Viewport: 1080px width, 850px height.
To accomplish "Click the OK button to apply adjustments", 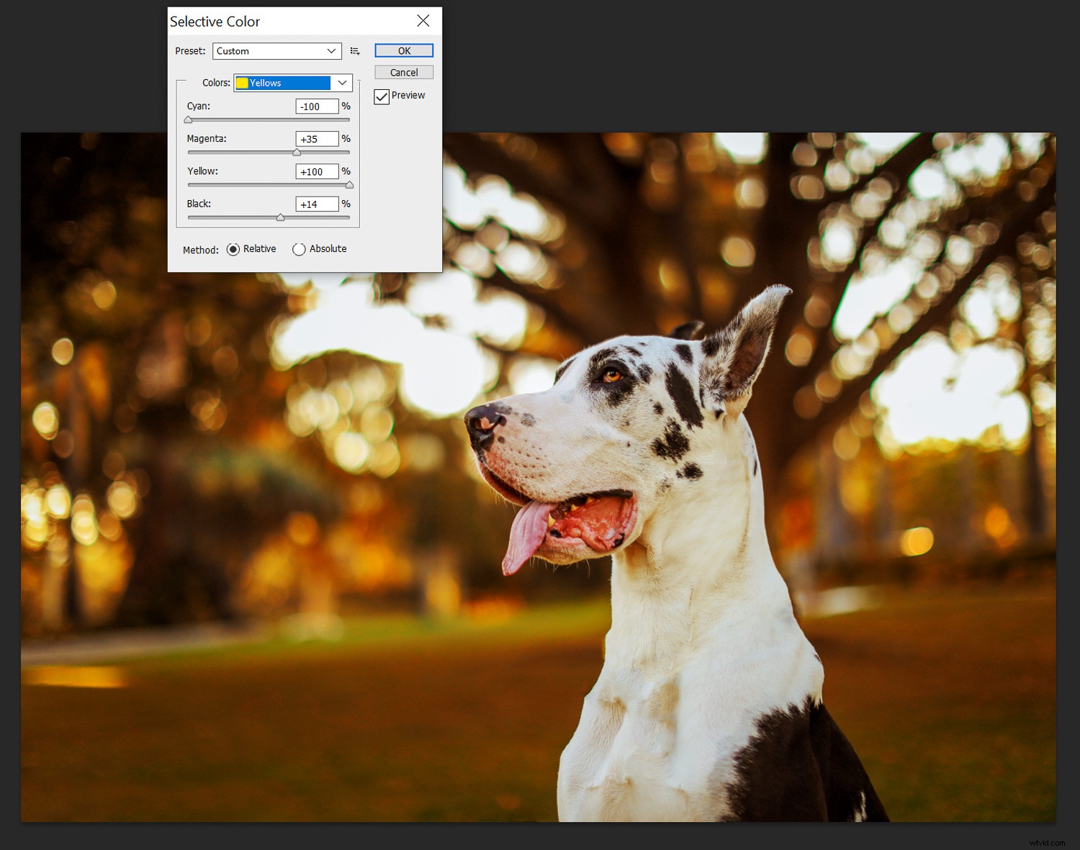I will (403, 50).
